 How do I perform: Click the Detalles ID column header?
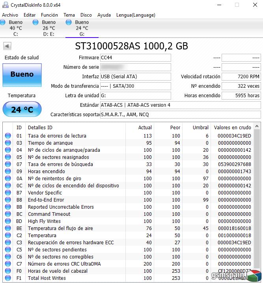click(75, 128)
